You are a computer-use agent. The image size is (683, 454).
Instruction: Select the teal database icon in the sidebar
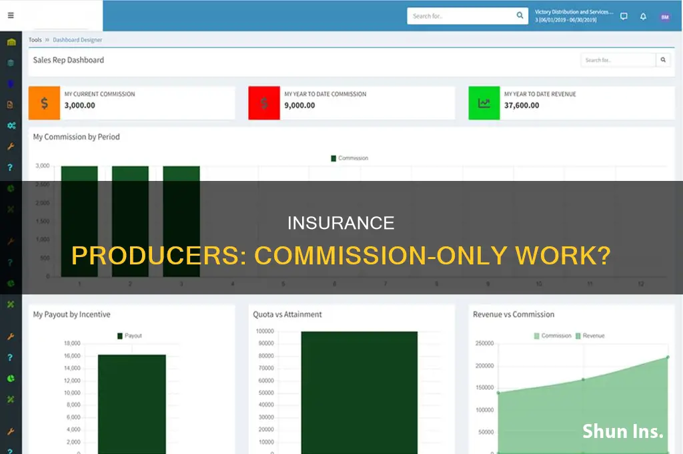pyautogui.click(x=11, y=63)
